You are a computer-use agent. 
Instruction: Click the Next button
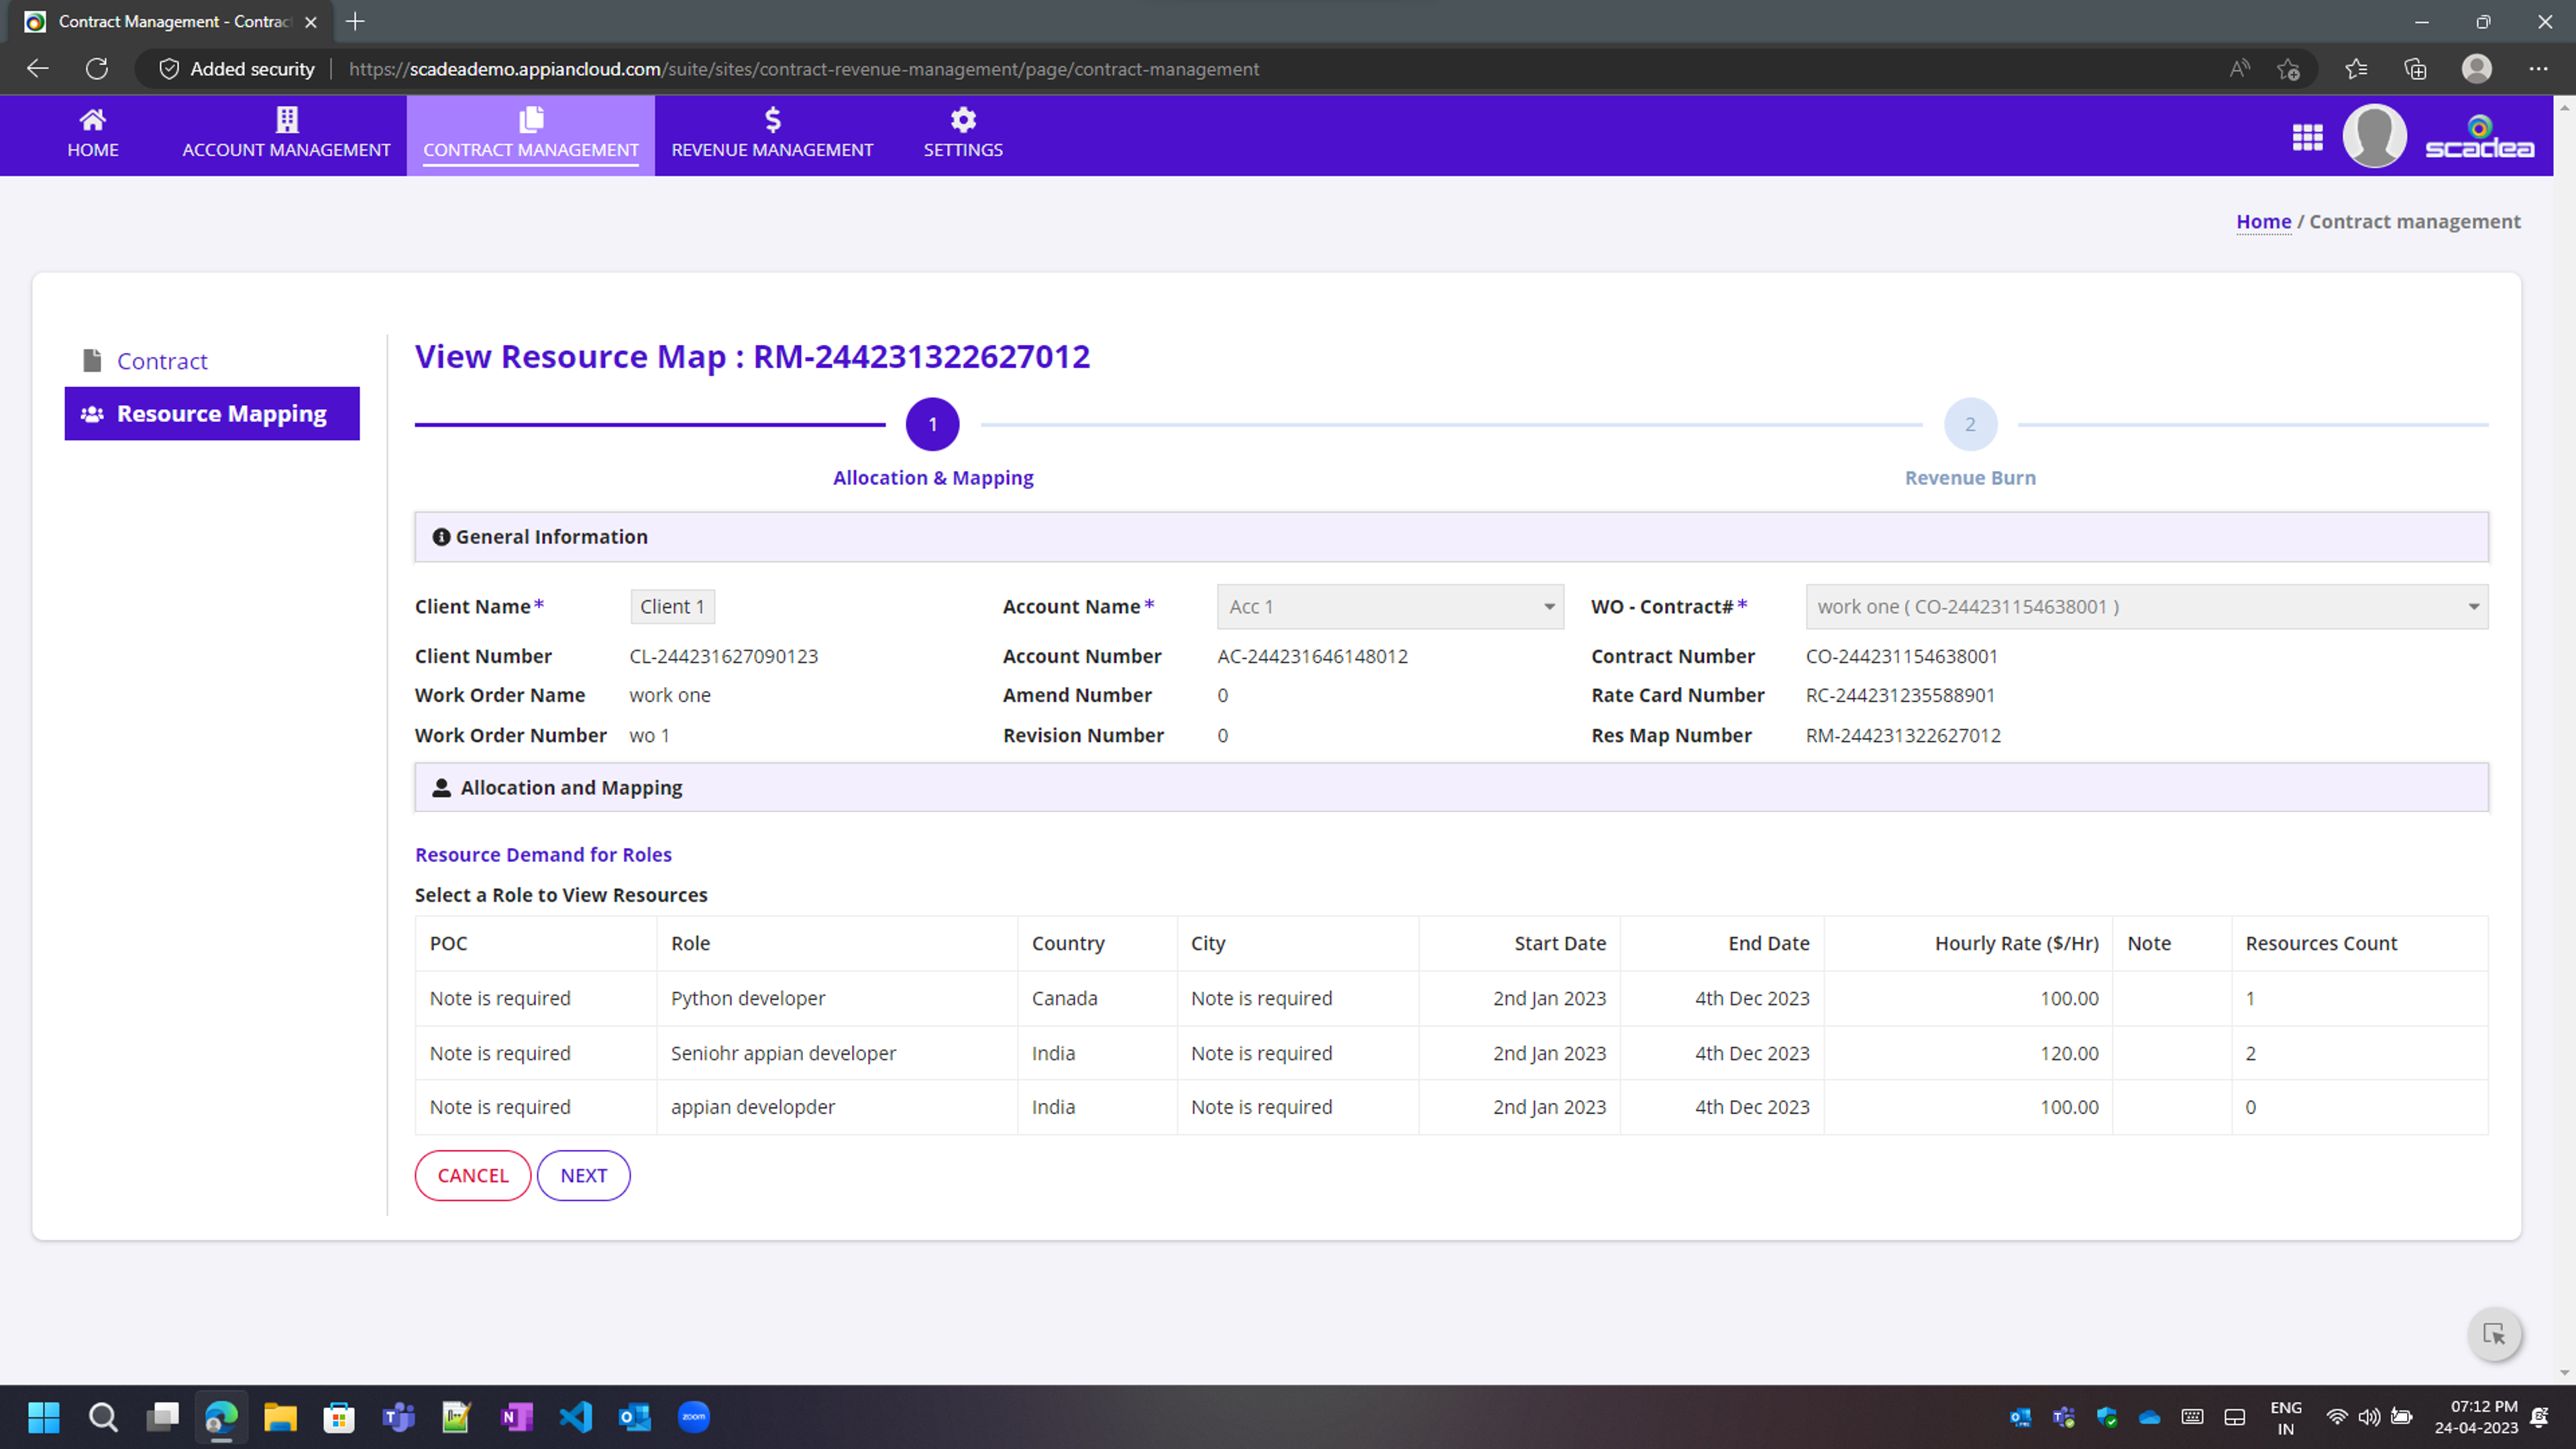pos(583,1175)
